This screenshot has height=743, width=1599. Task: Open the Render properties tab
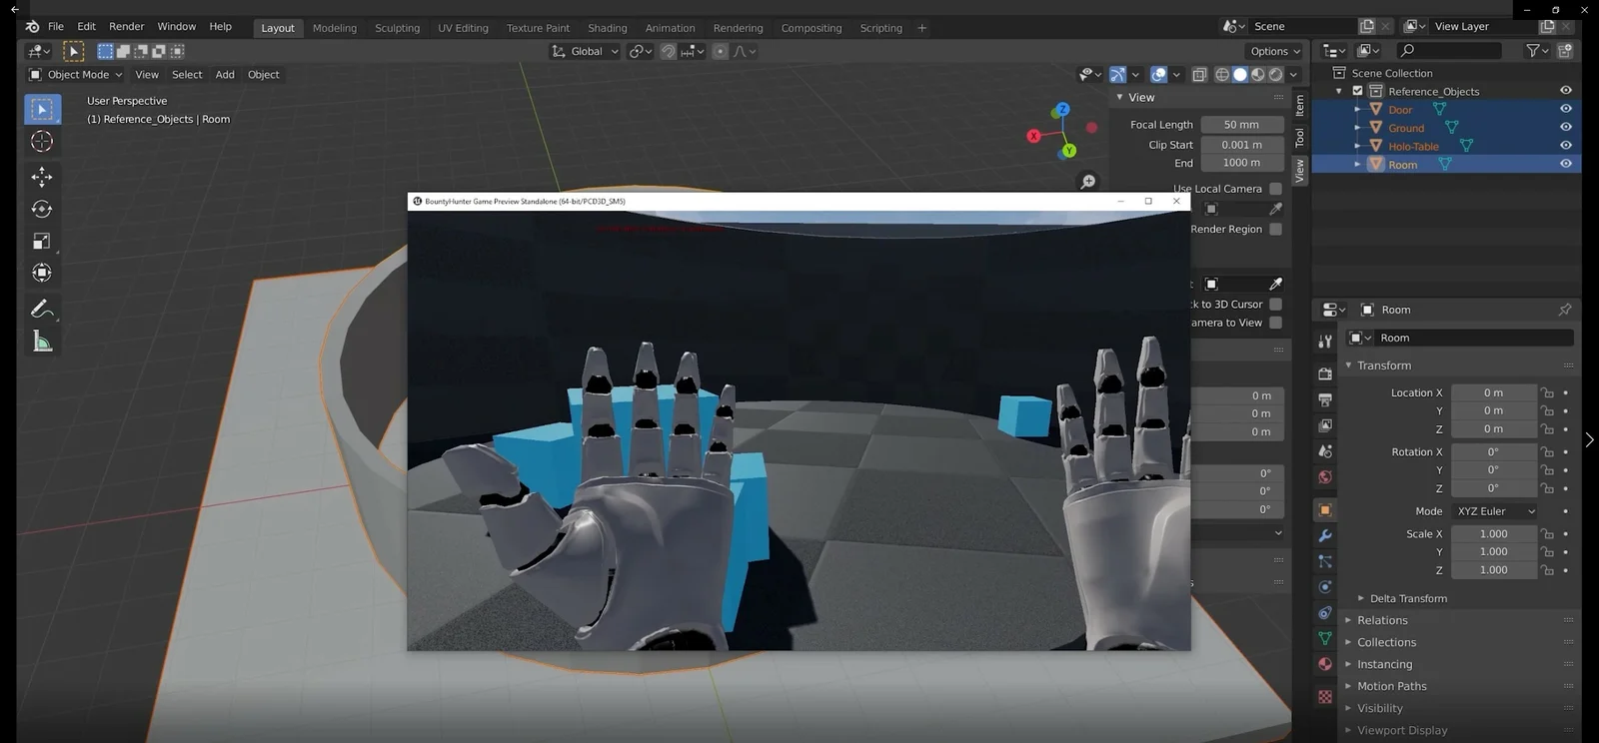(1325, 373)
